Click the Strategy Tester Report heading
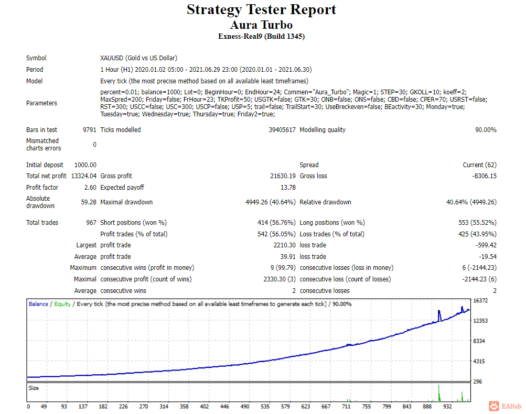 point(261,10)
